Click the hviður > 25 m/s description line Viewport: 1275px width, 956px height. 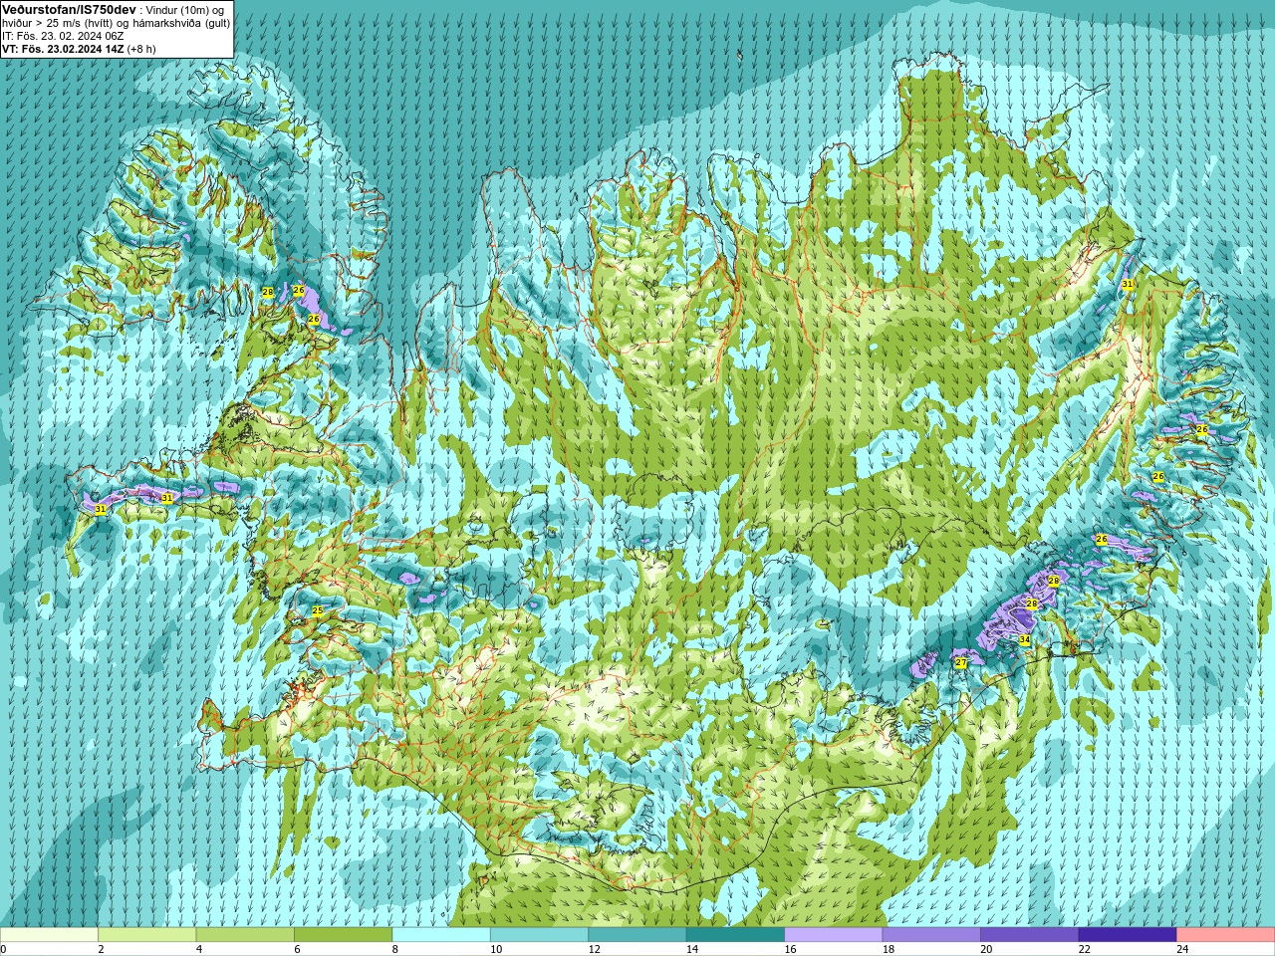coord(116,23)
